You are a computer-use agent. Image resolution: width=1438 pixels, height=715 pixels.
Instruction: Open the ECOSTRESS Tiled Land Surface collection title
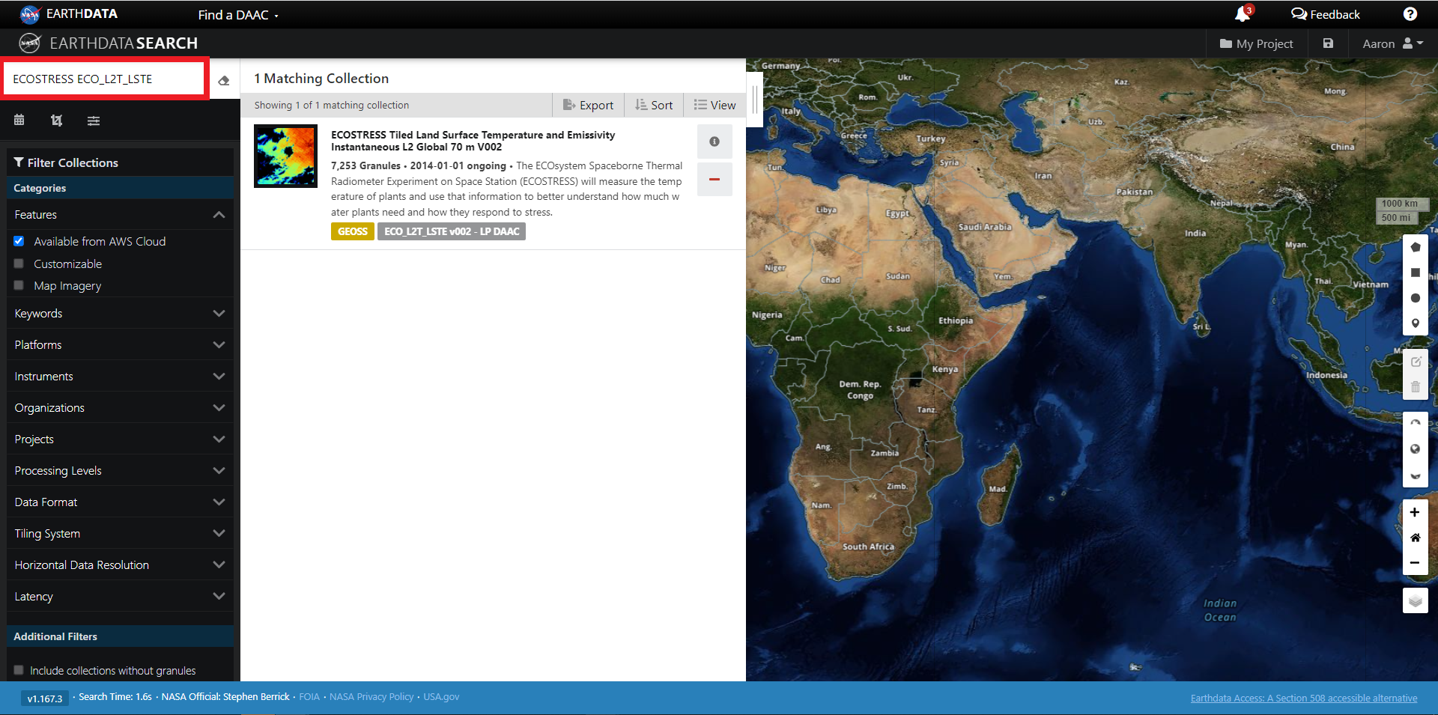473,141
